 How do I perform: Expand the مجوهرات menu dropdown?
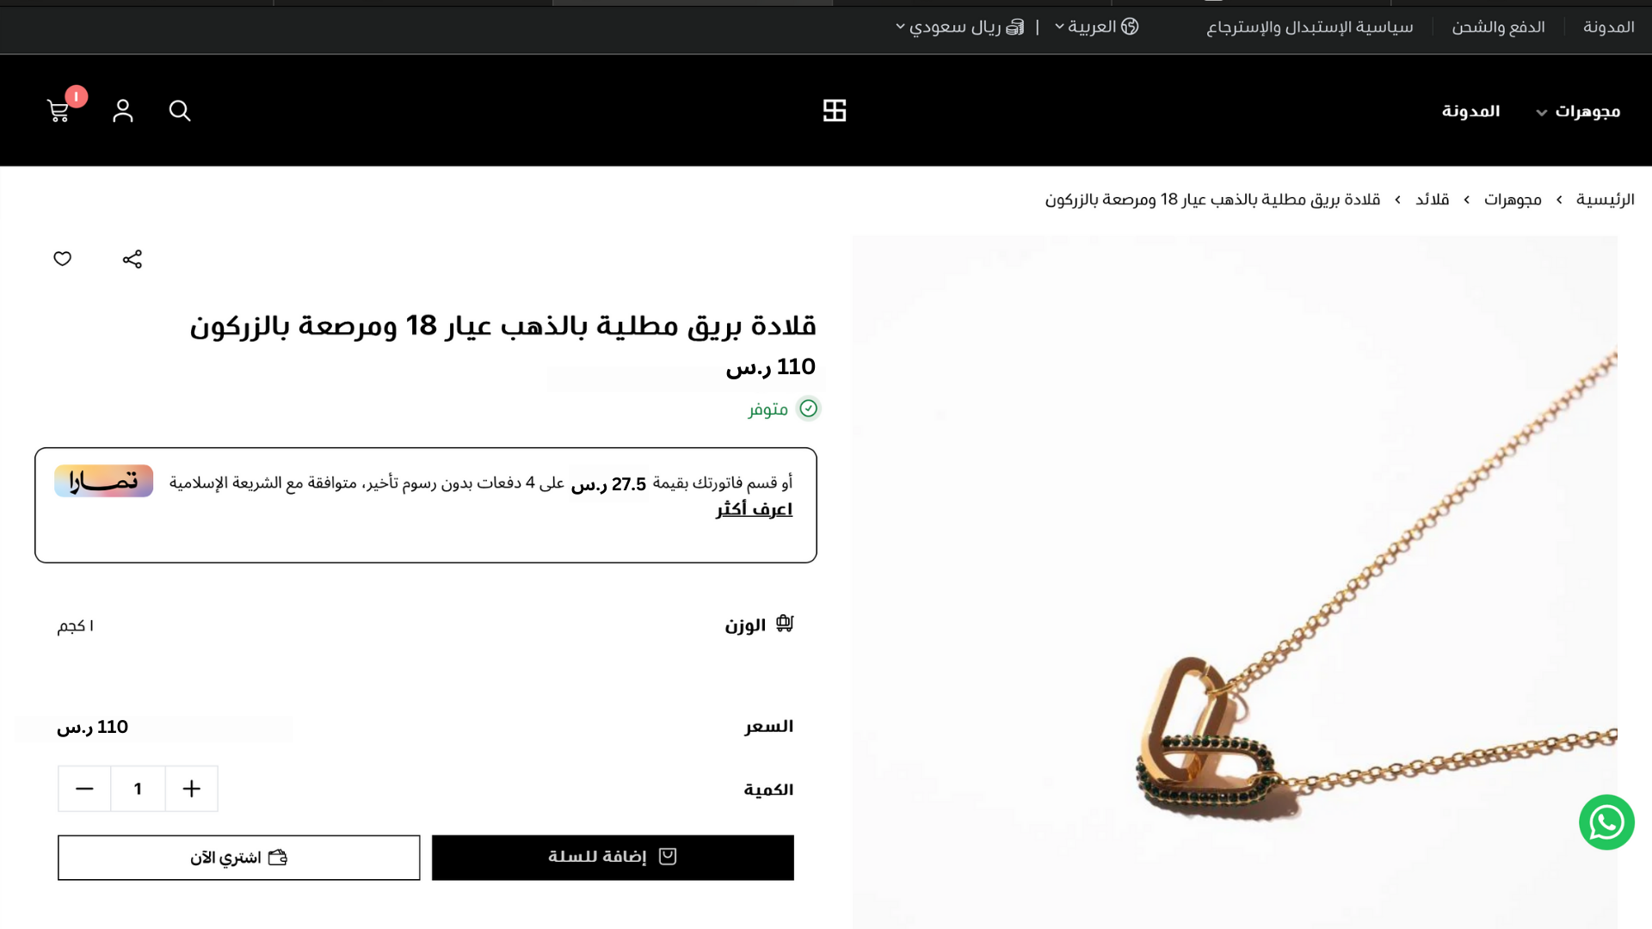click(x=1578, y=112)
